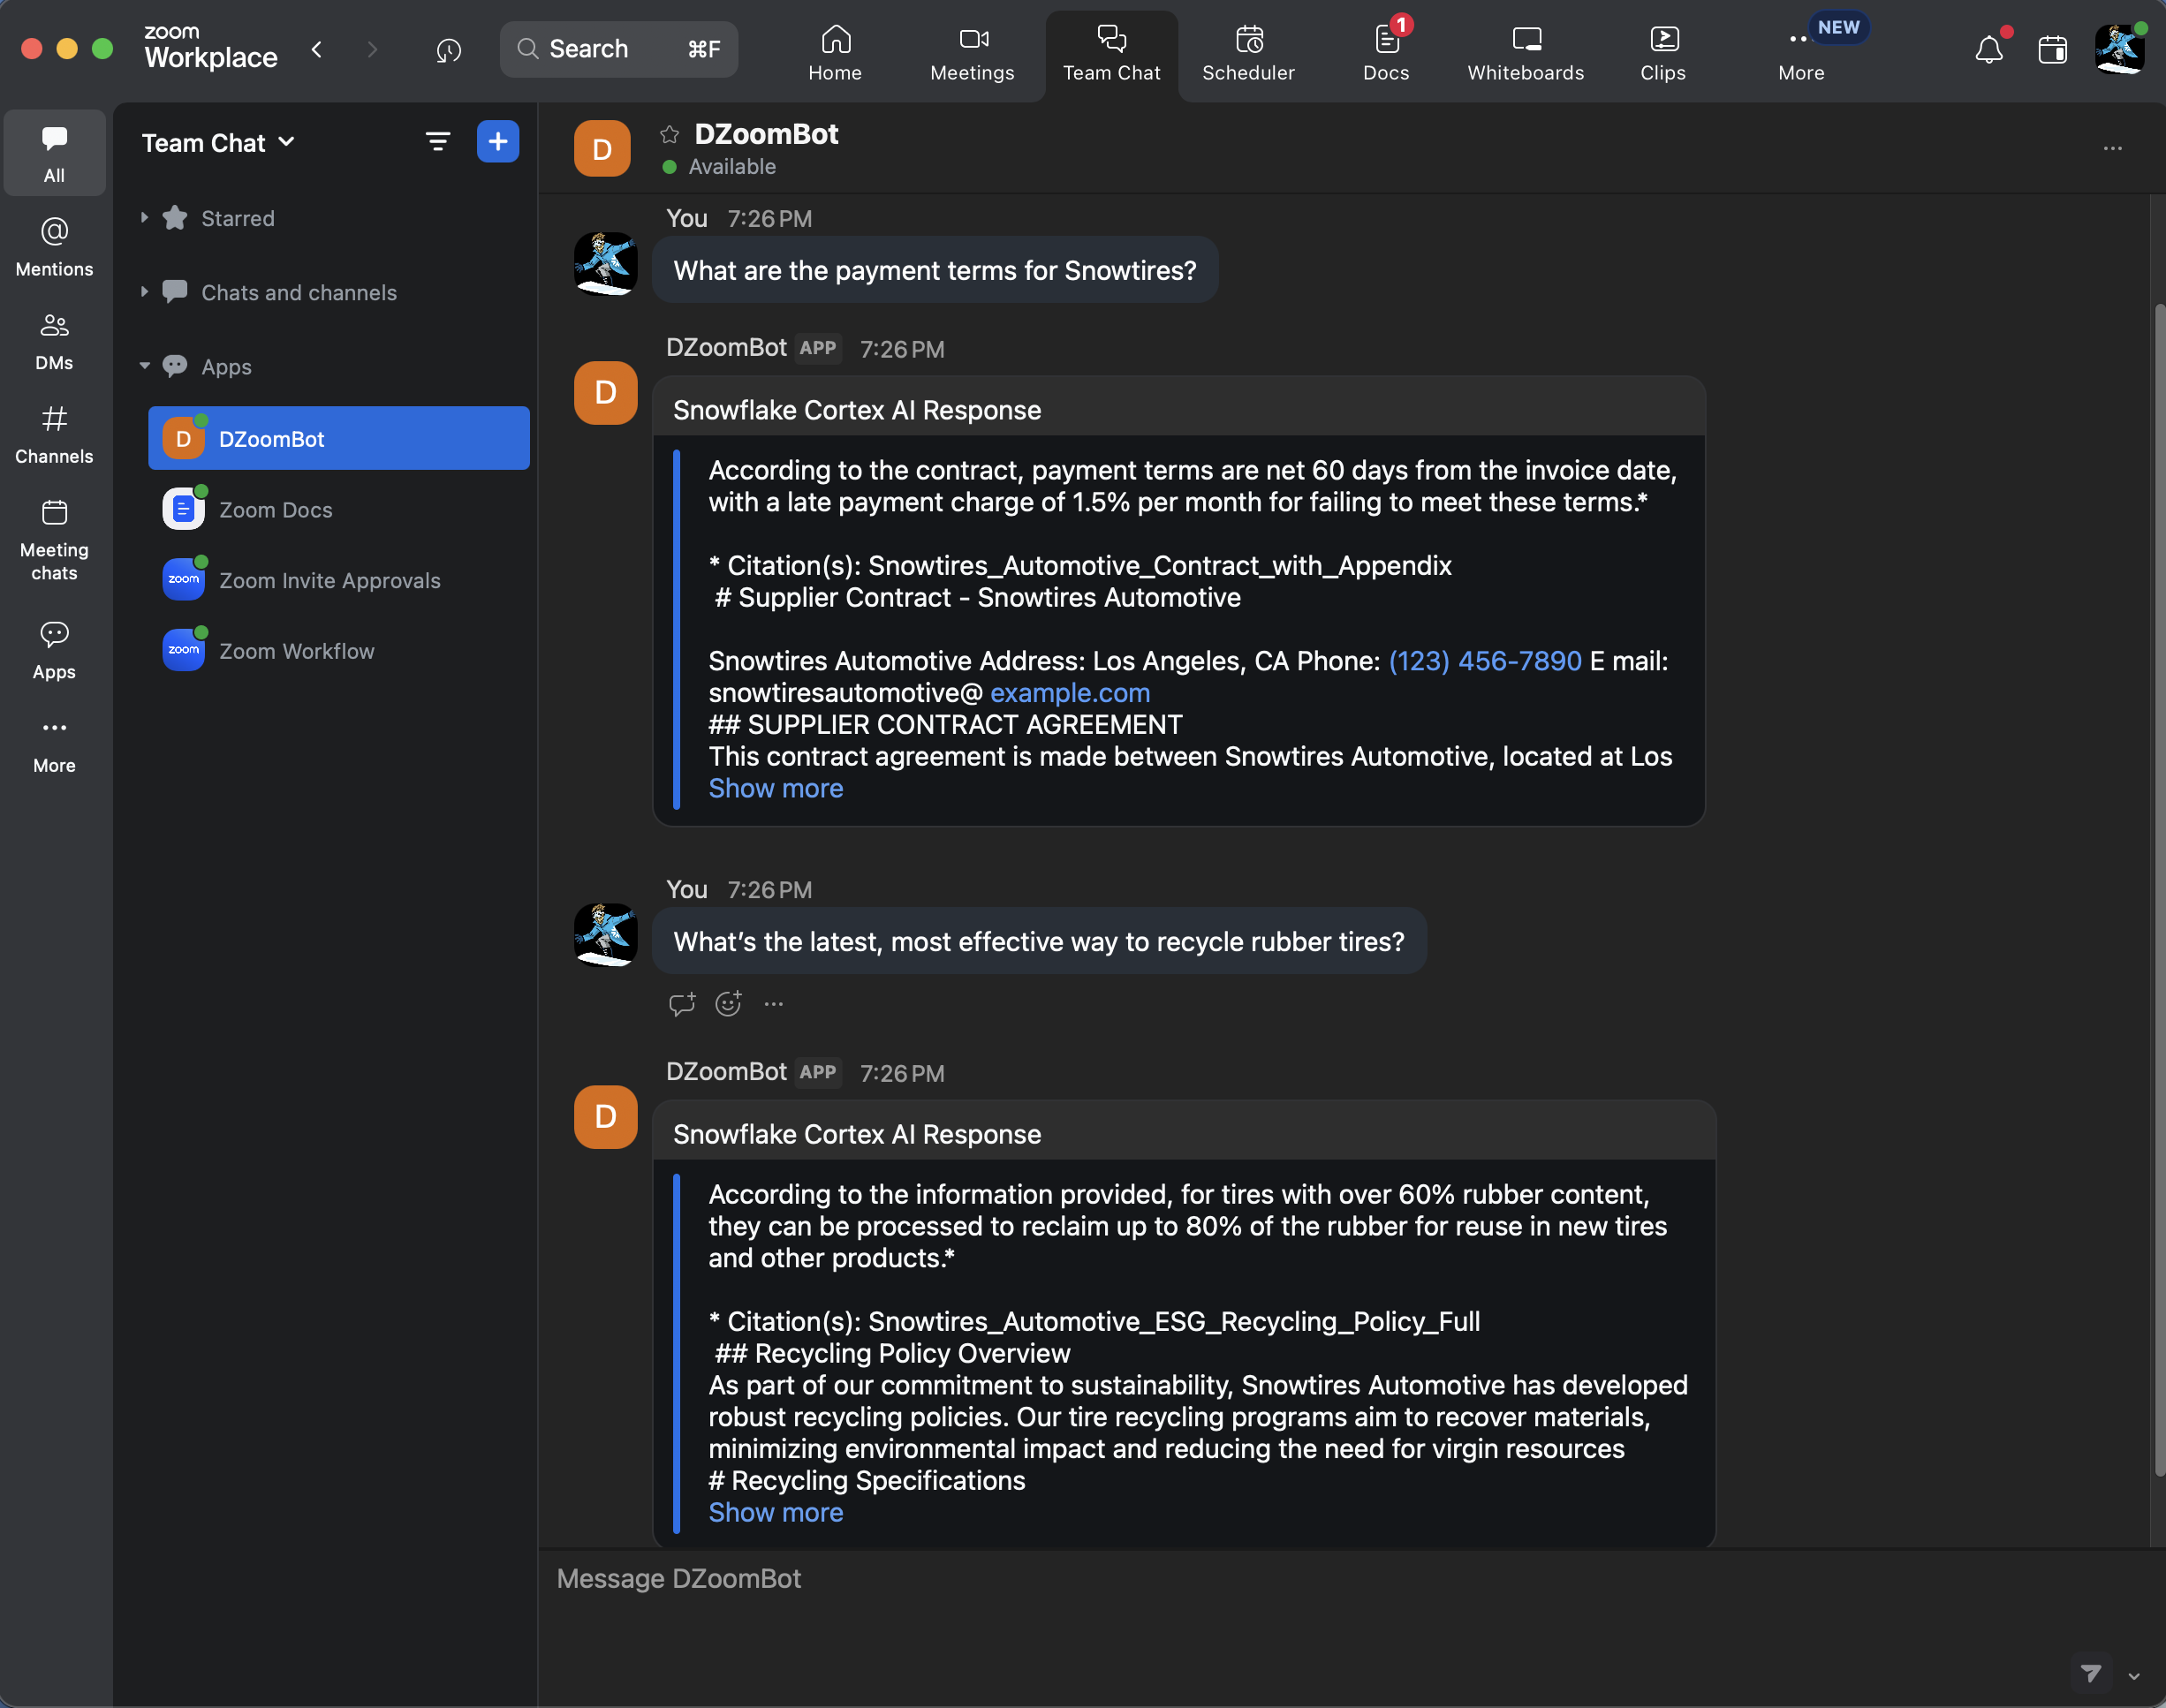
Task: Click the blue new chat plus button
Action: click(x=497, y=142)
